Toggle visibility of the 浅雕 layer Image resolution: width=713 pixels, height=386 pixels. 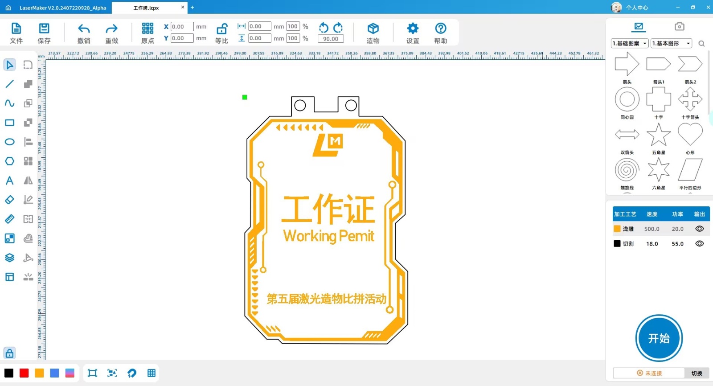coord(699,229)
